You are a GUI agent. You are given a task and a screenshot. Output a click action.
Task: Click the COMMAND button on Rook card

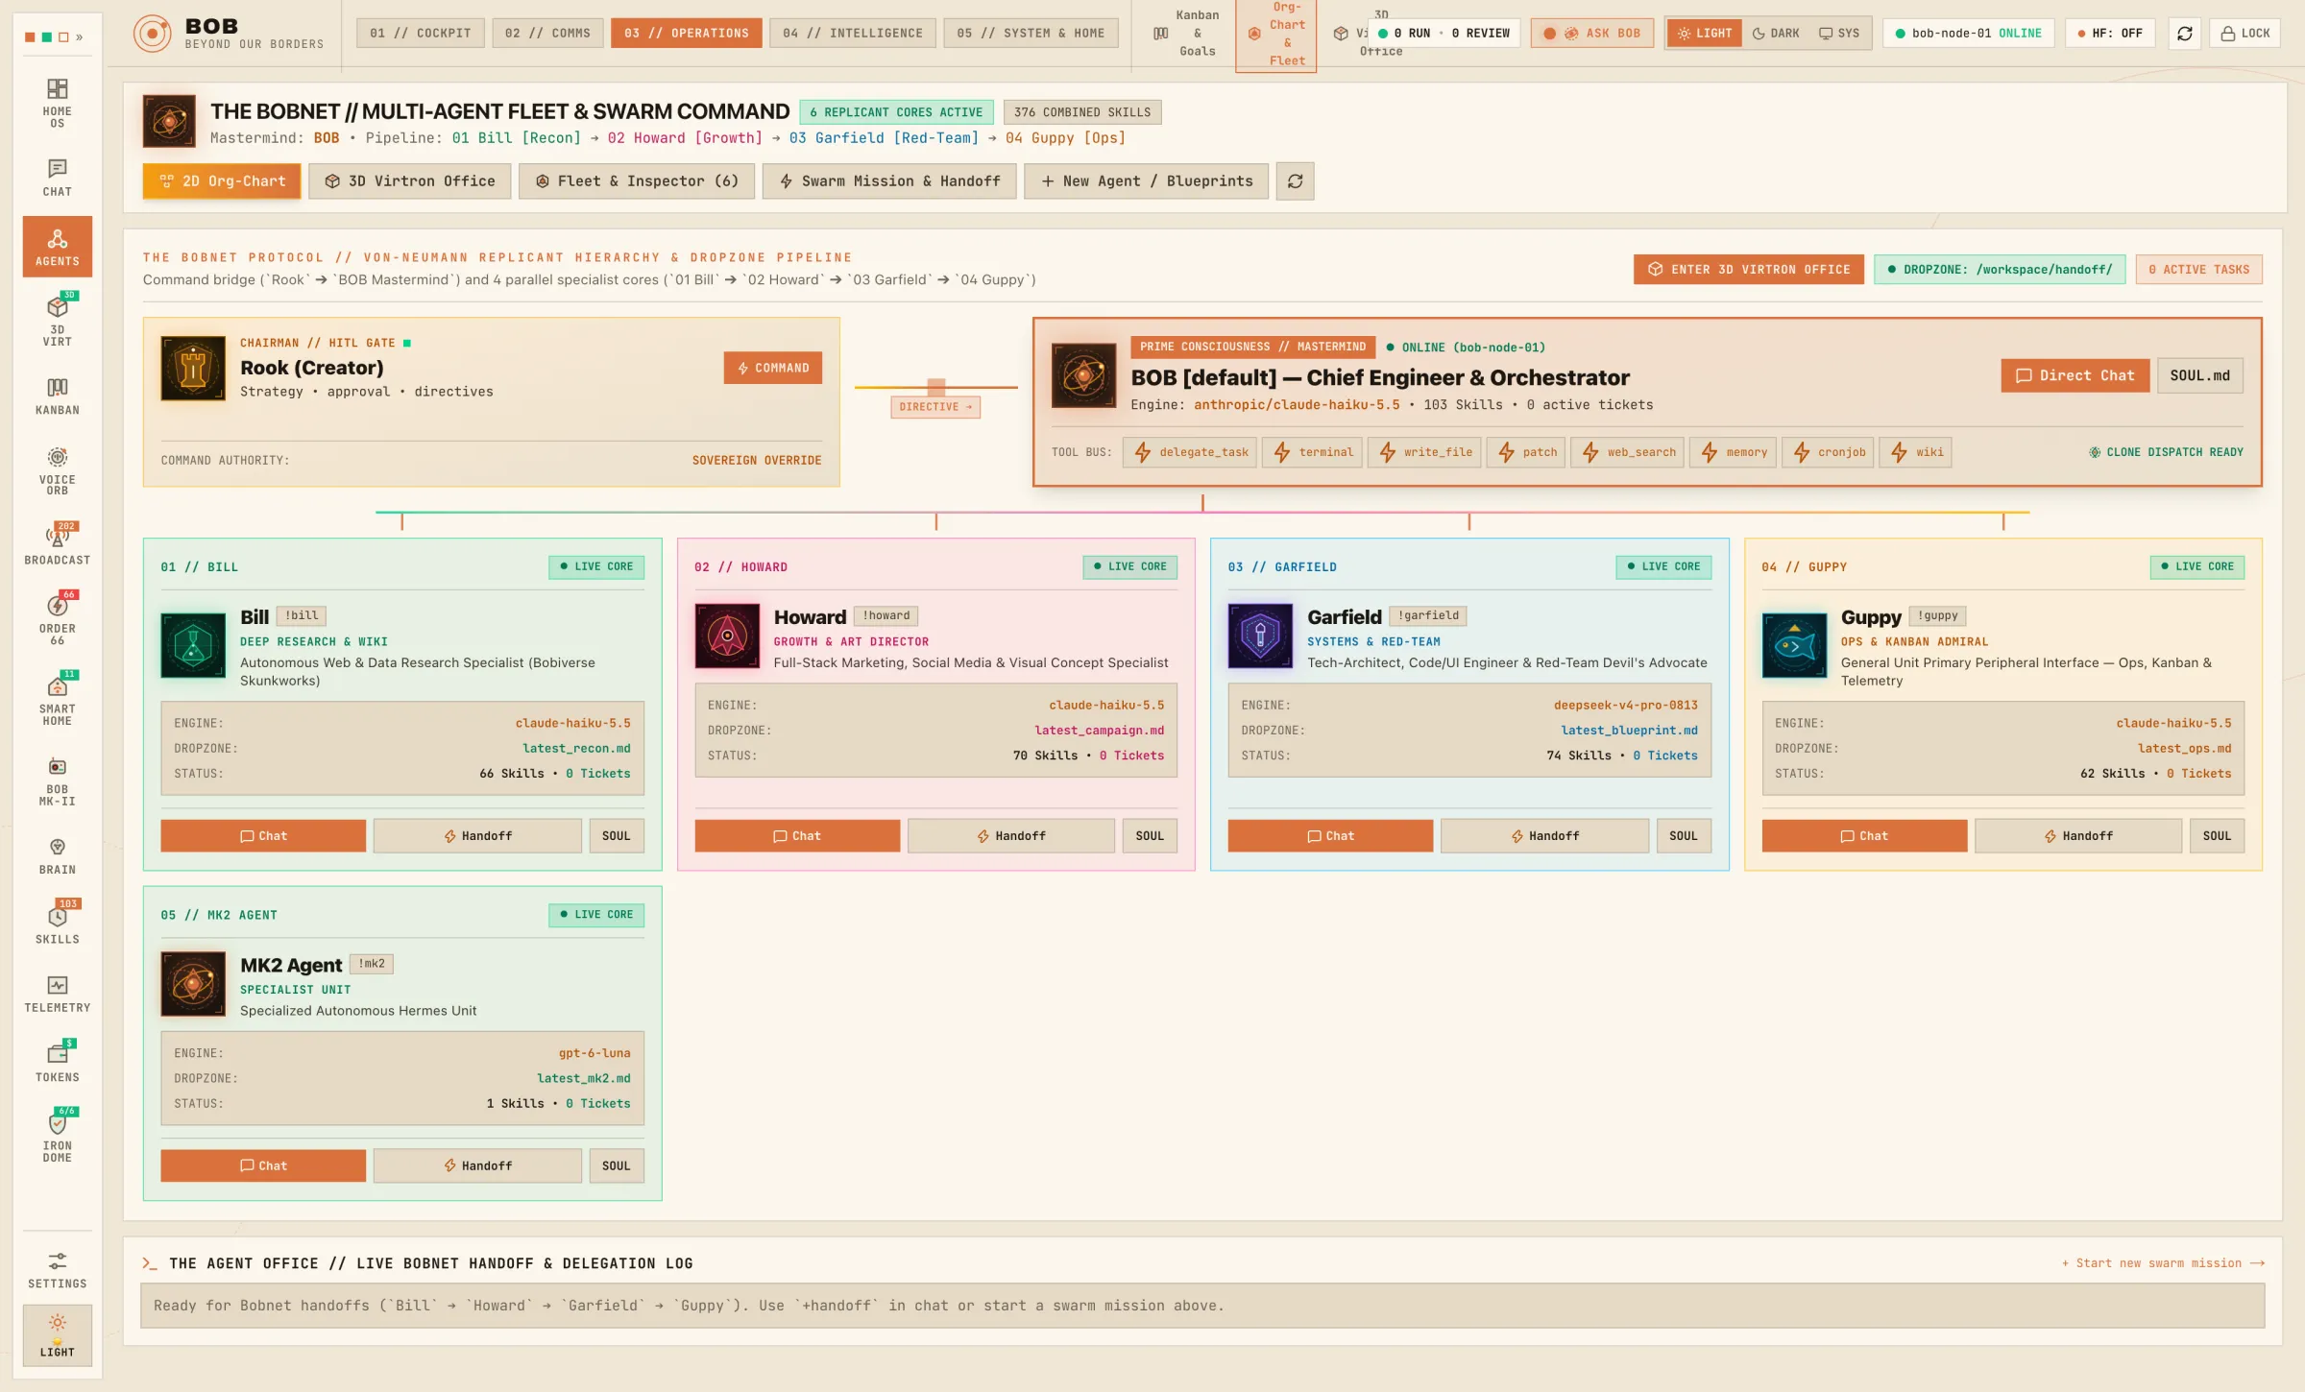pos(772,368)
